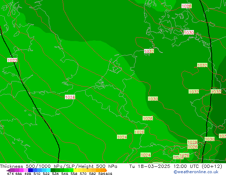Click the date '18-03-2025'

coord(154,166)
